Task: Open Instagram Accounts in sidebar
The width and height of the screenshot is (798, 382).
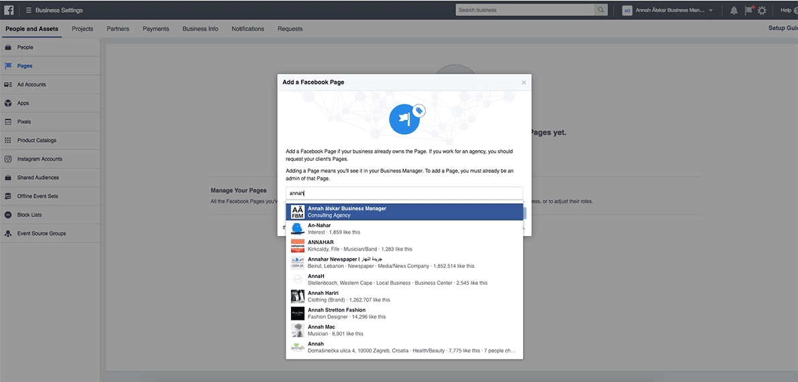Action: click(x=40, y=159)
